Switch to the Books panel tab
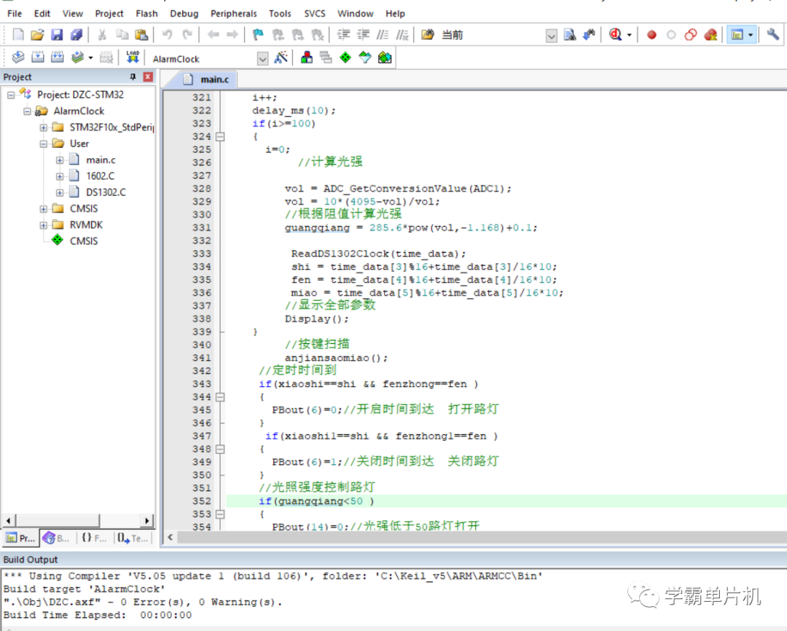 pos(56,538)
